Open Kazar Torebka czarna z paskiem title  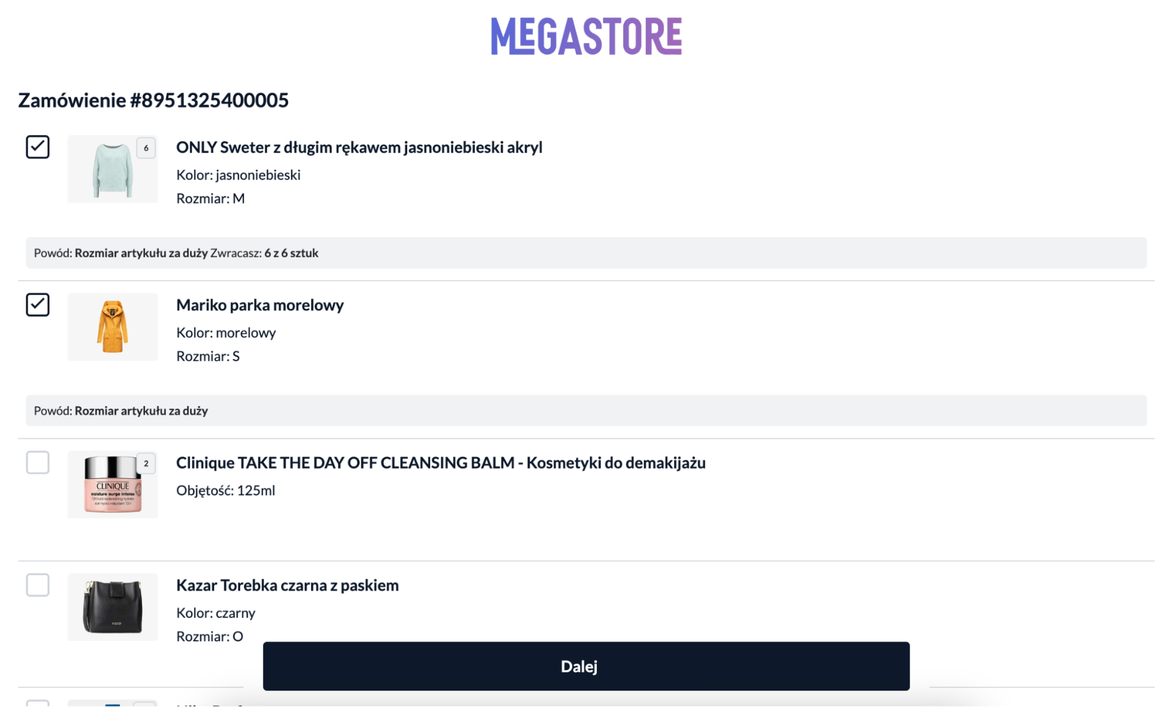click(x=288, y=586)
